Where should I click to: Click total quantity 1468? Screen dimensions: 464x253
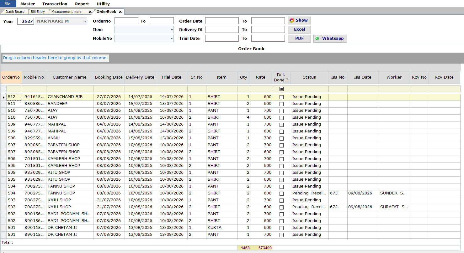click(244, 248)
